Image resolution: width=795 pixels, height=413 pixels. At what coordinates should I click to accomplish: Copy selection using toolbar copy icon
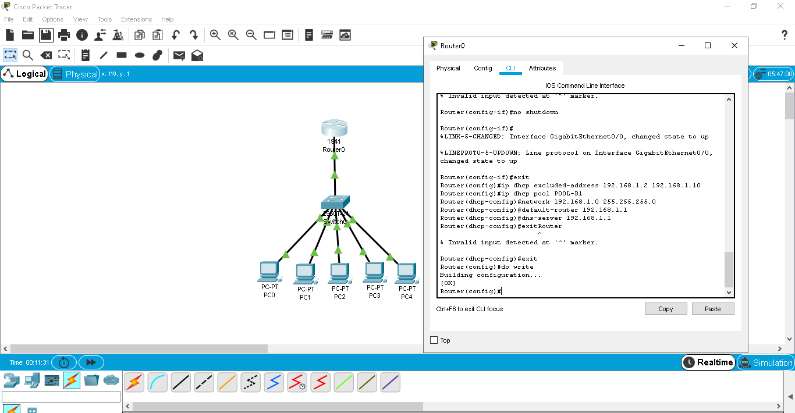coord(139,35)
